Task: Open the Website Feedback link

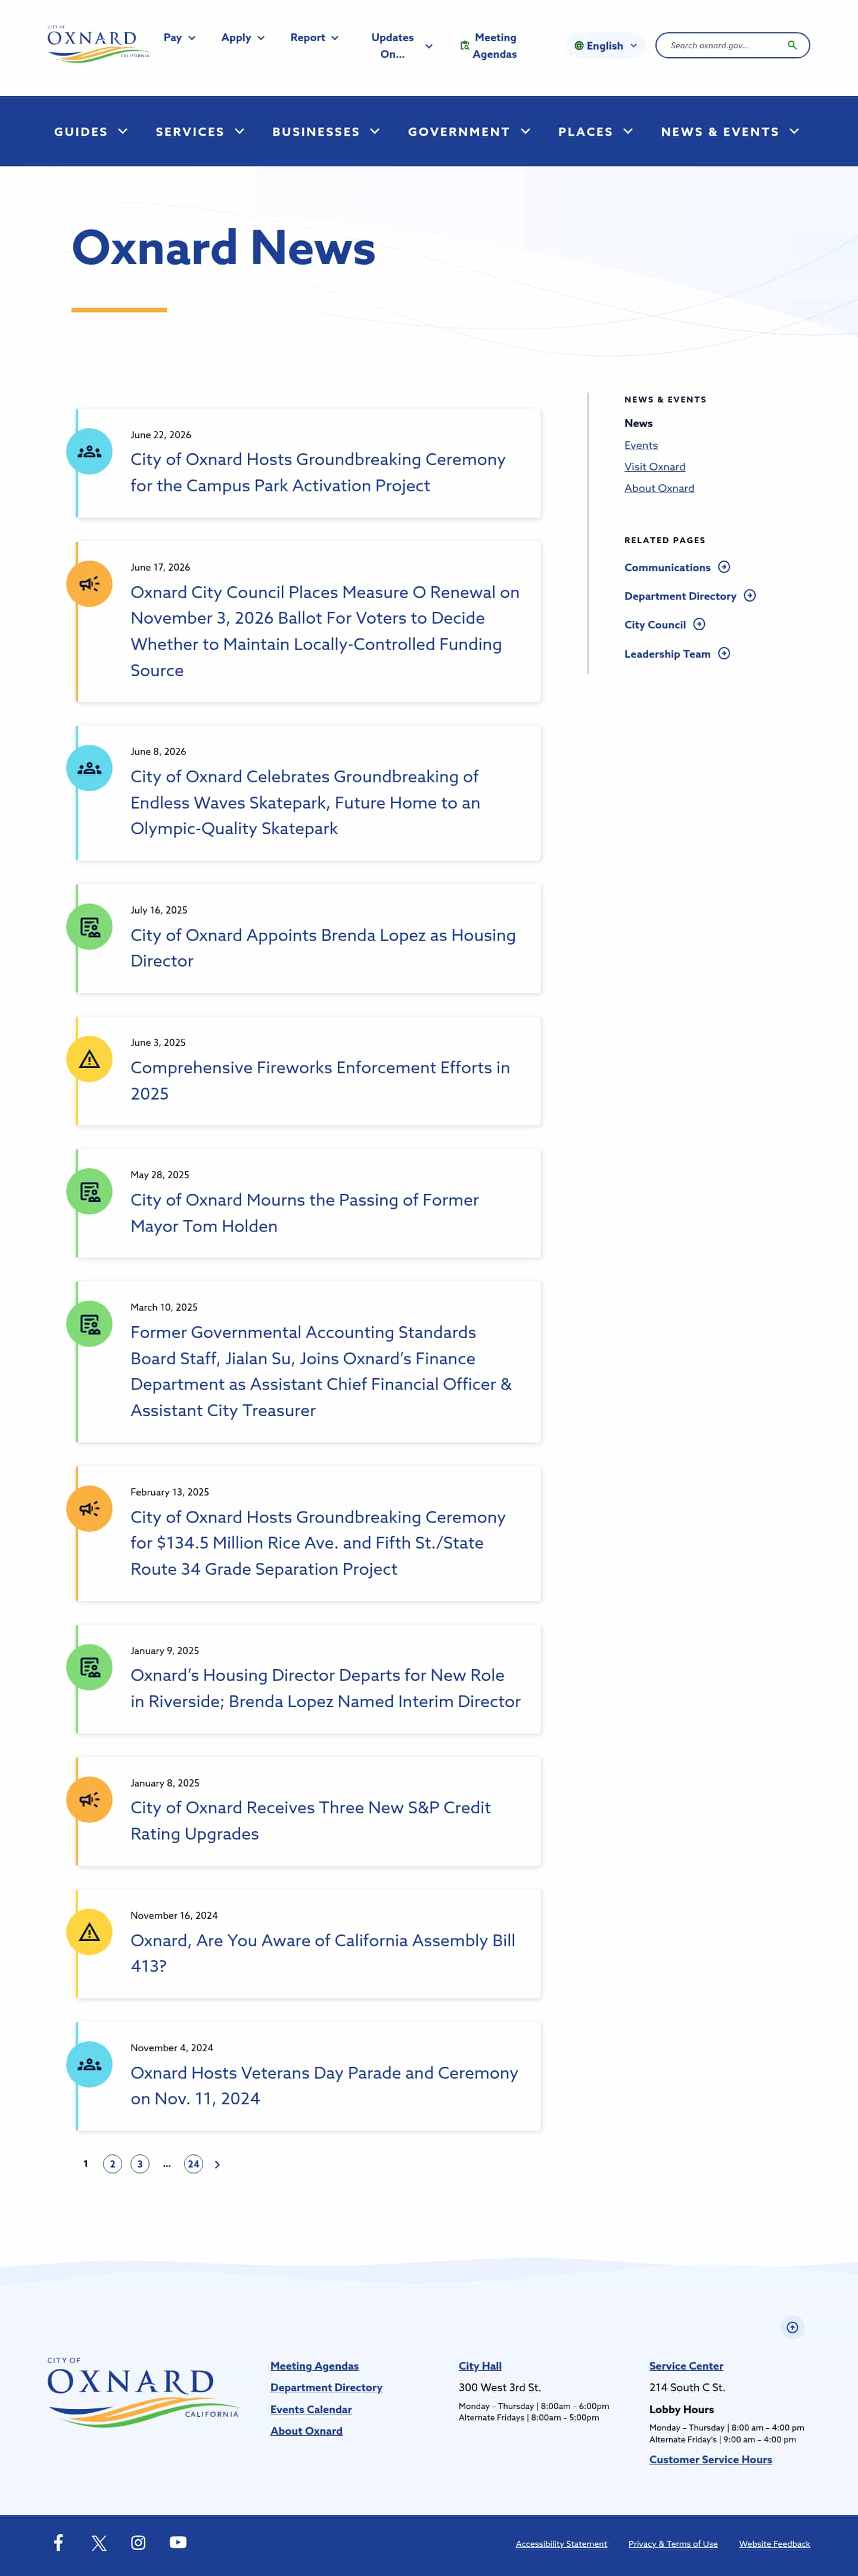Action: tap(774, 2544)
